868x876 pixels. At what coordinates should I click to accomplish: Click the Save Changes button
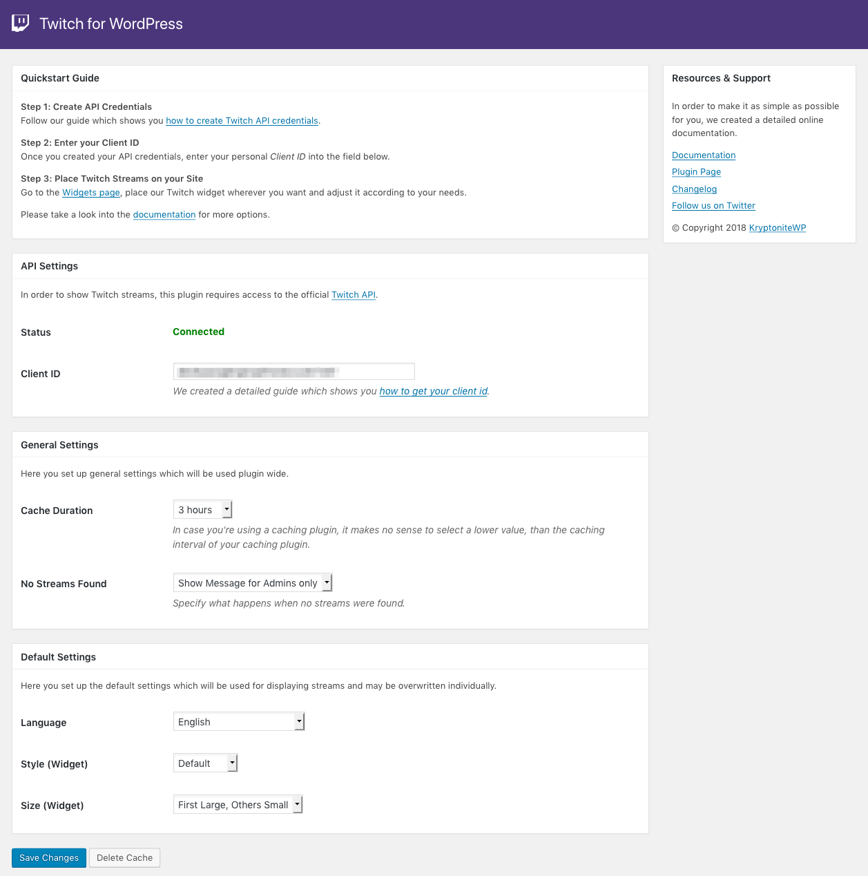pyautogui.click(x=49, y=858)
